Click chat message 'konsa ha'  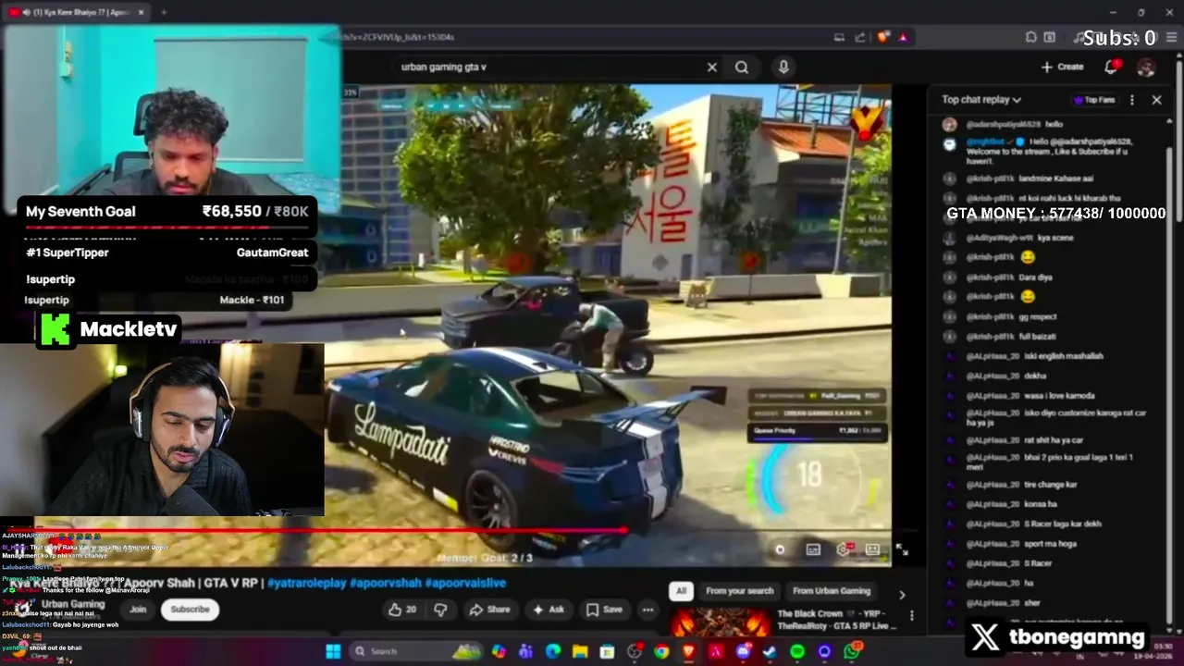pyautogui.click(x=1040, y=504)
